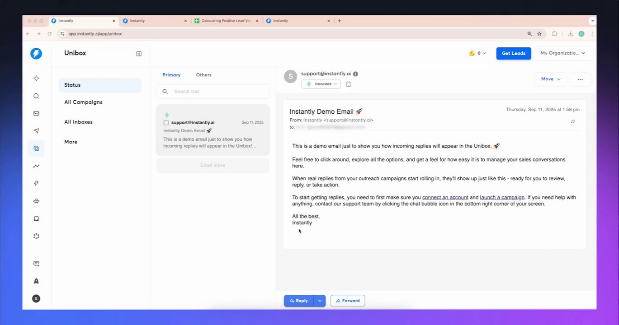Click the info icon next to support@instantly.ai
The height and width of the screenshot is (325, 619).
coord(355,74)
